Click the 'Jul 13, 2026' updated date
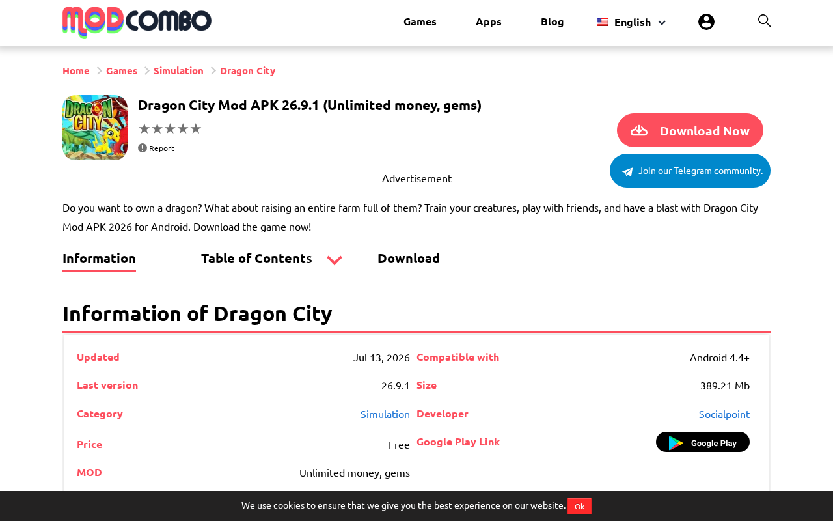 (x=381, y=358)
